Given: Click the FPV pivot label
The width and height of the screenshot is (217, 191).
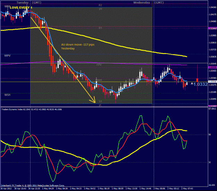Looking at the screenshot, I should point(99,65).
